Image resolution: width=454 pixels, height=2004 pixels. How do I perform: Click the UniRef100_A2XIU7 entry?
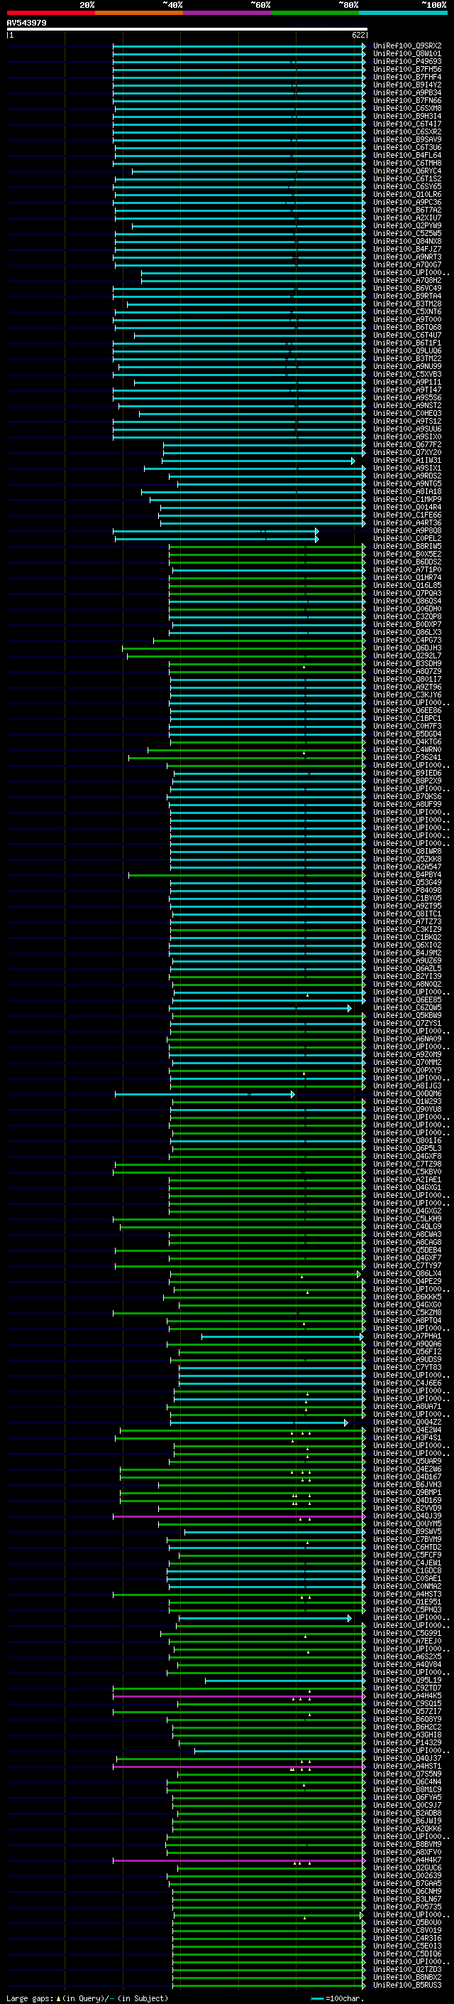[x=407, y=218]
